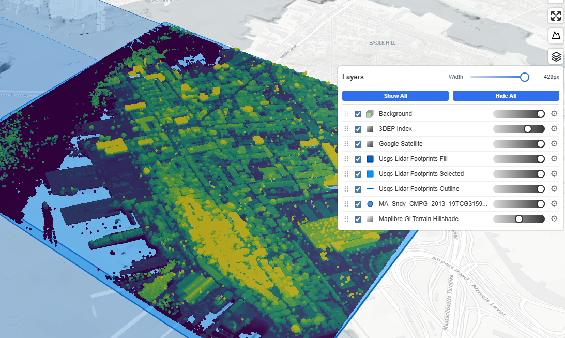Expand settings for Usgs Lidar Footprints Outline
This screenshot has width=565, height=338.
coord(554,189)
